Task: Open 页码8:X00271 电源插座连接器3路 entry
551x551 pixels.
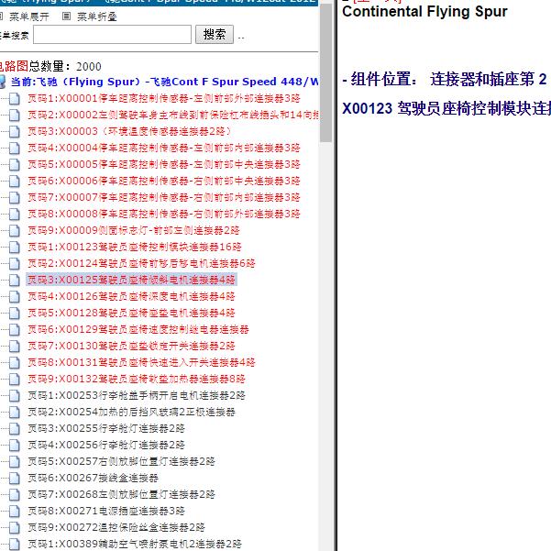Action: point(106,512)
